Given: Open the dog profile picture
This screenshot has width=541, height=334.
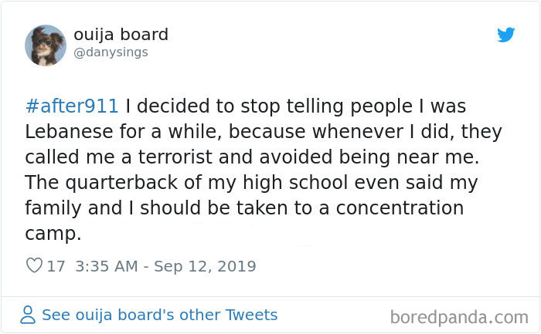Looking at the screenshot, I should tap(45, 45).
